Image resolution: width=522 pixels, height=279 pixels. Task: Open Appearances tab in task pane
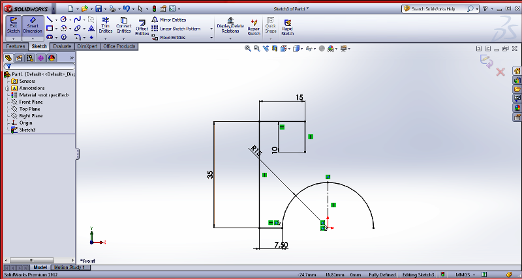point(517,108)
